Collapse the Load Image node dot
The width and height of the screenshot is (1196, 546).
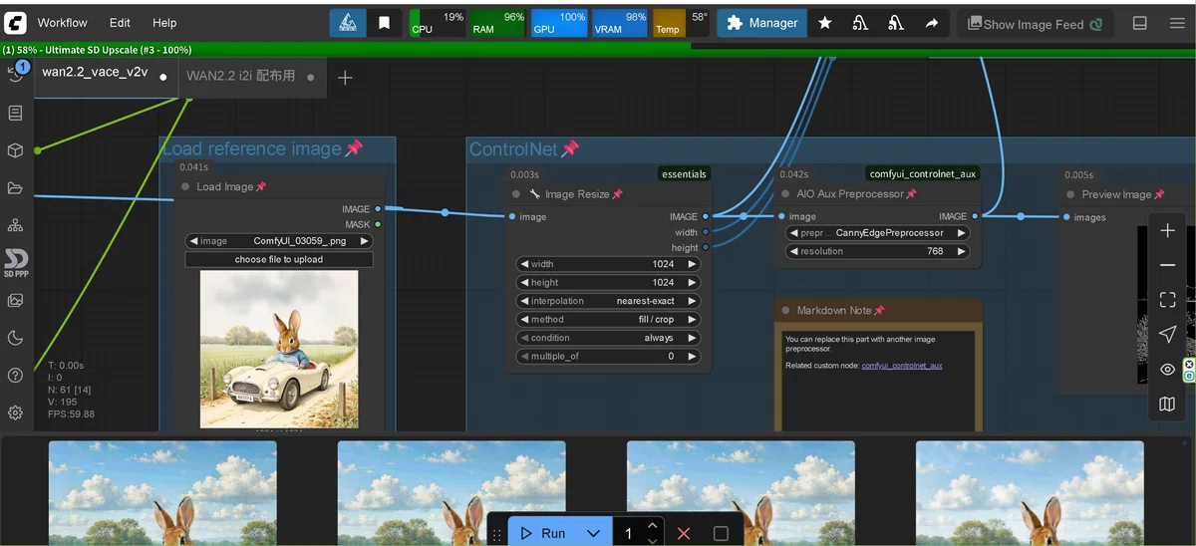185,186
